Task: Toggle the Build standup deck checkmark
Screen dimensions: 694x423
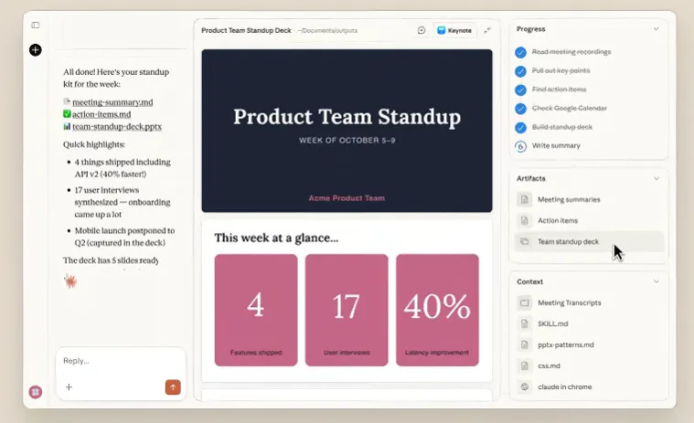Action: pyautogui.click(x=521, y=127)
